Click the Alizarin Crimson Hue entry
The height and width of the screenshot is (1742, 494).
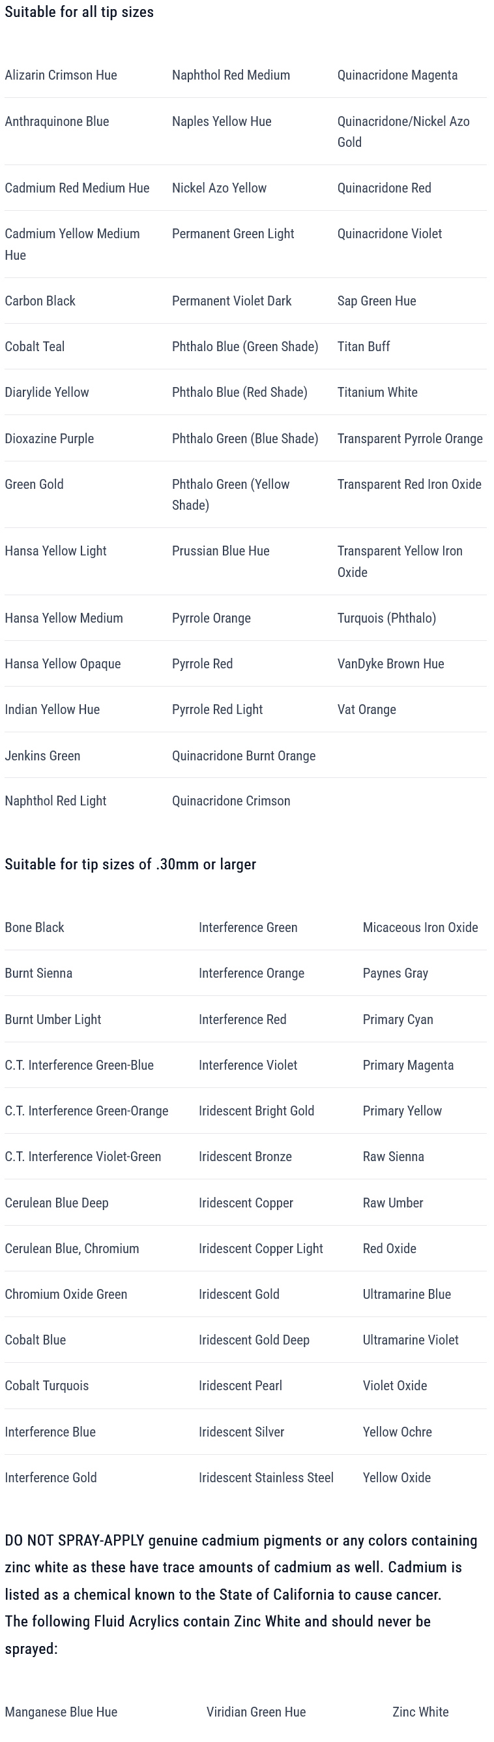tap(61, 75)
